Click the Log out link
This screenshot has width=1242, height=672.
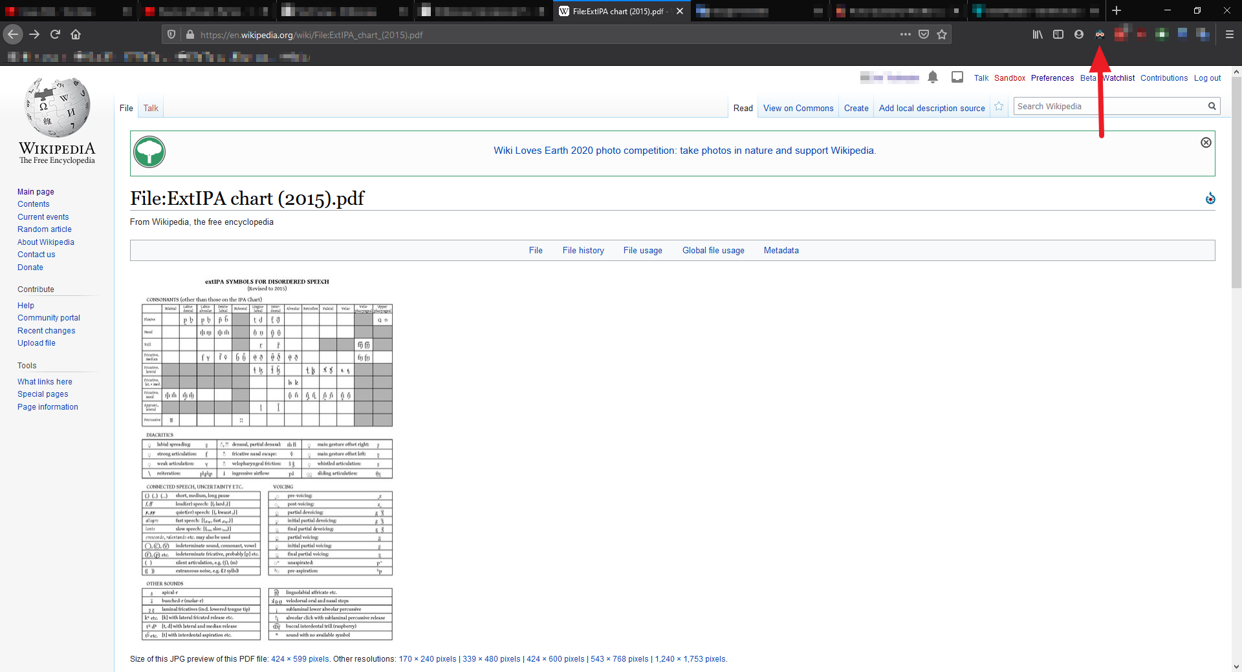1207,78
